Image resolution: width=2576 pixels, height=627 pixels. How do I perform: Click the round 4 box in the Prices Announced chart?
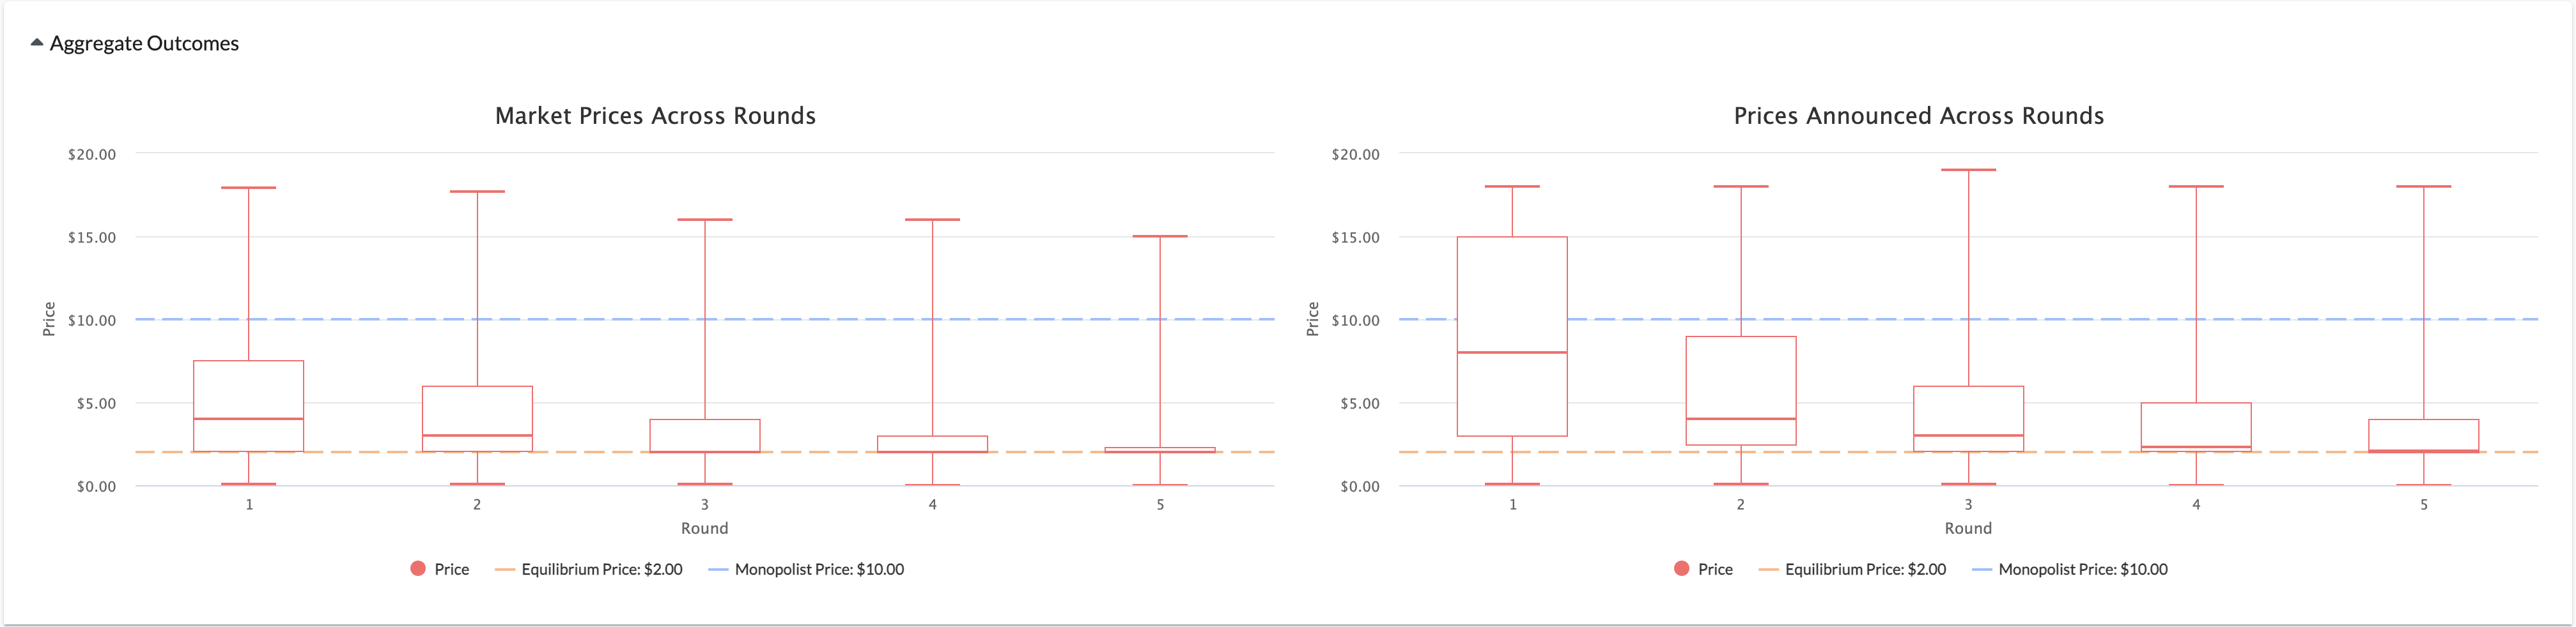2196,427
